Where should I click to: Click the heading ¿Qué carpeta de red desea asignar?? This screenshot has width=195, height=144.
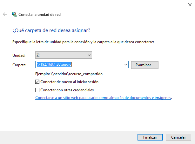click(51, 30)
